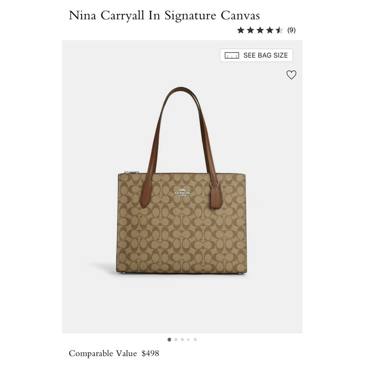Click the $498 price text
Viewport: 365px width, 365px height.
coord(151,353)
